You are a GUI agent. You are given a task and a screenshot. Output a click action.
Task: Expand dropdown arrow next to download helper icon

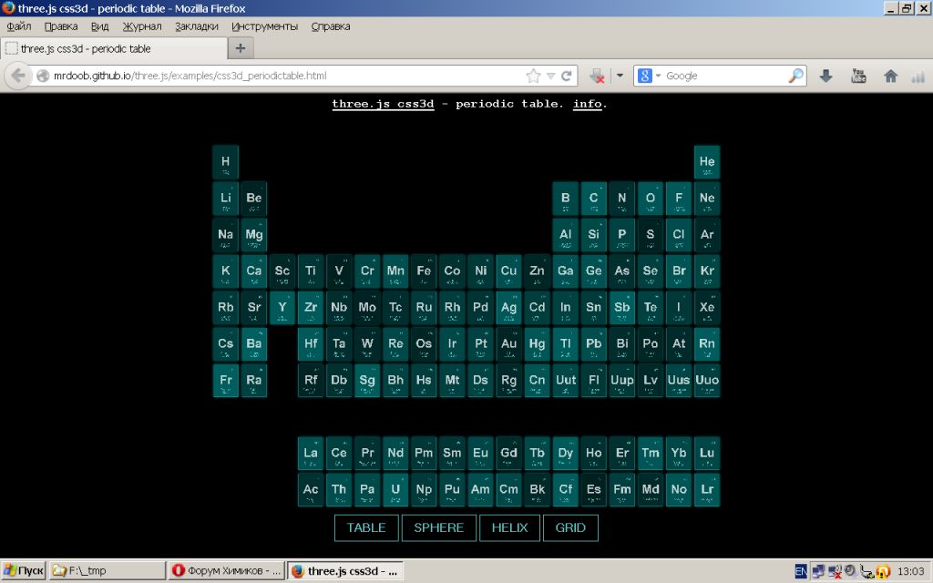(620, 77)
